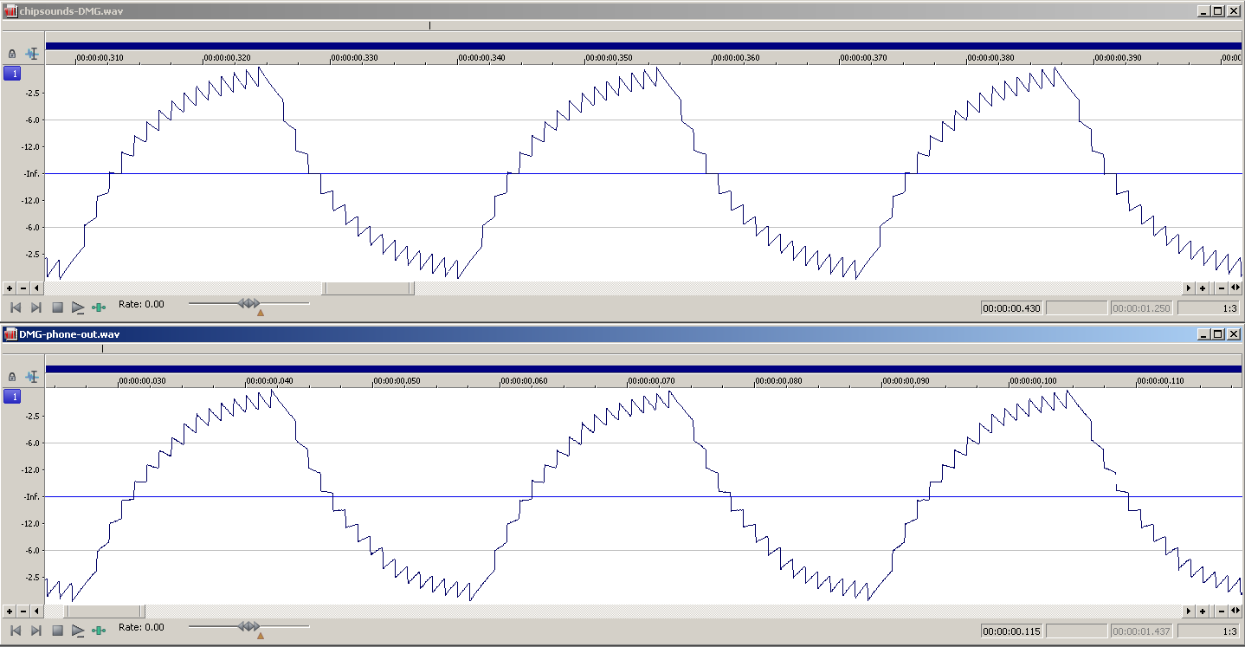Click the 00:00:00.115 position field
The width and height of the screenshot is (1245, 647).
1012,631
